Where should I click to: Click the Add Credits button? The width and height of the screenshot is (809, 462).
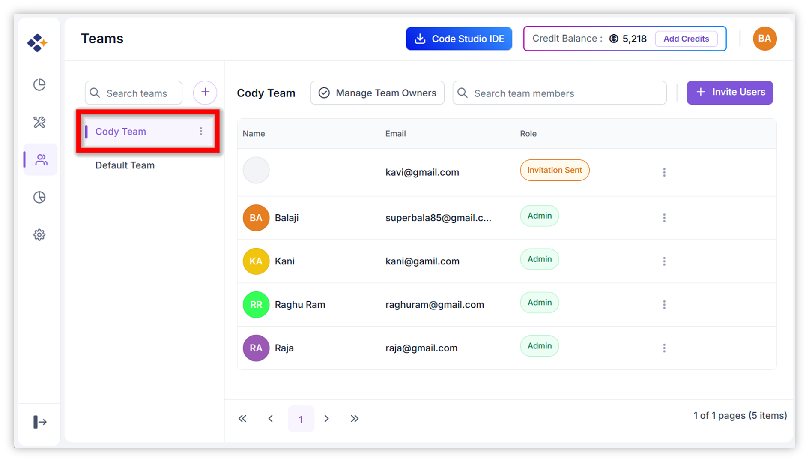[x=686, y=39]
